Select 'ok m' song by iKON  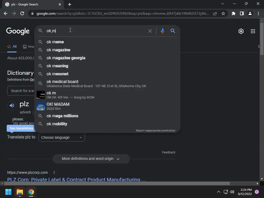point(107,95)
